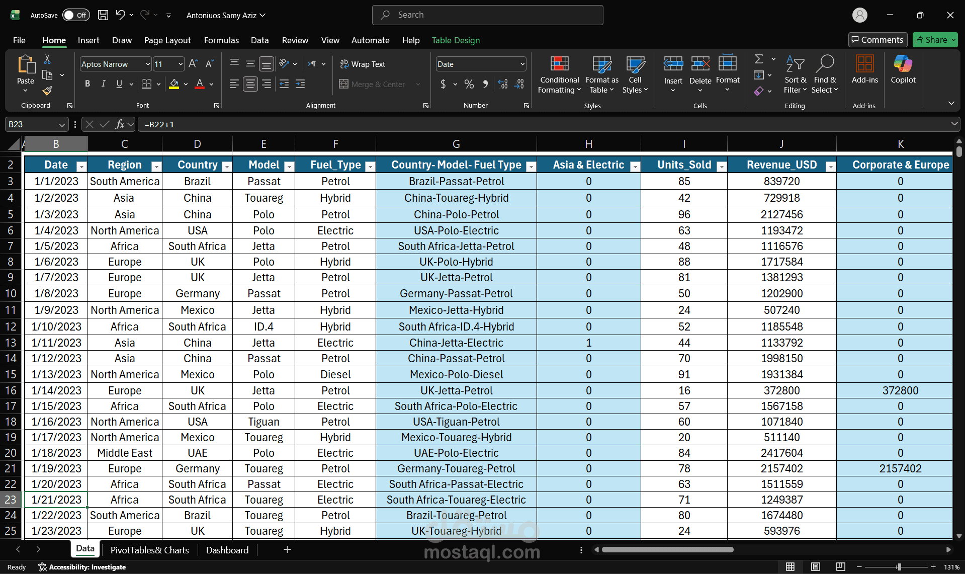The height and width of the screenshot is (574, 965).
Task: Open Find & Select
Action: pos(825,74)
